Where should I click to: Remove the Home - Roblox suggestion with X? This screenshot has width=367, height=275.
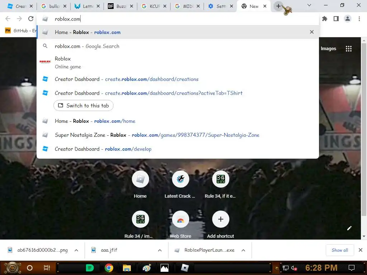(312, 32)
